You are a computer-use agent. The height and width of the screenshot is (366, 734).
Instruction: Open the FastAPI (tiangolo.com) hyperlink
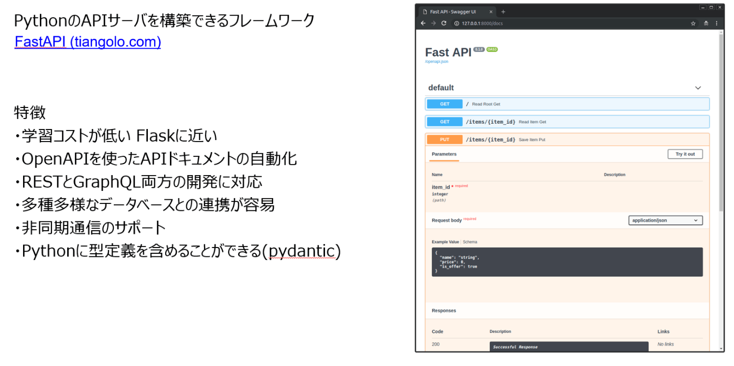[x=88, y=42]
